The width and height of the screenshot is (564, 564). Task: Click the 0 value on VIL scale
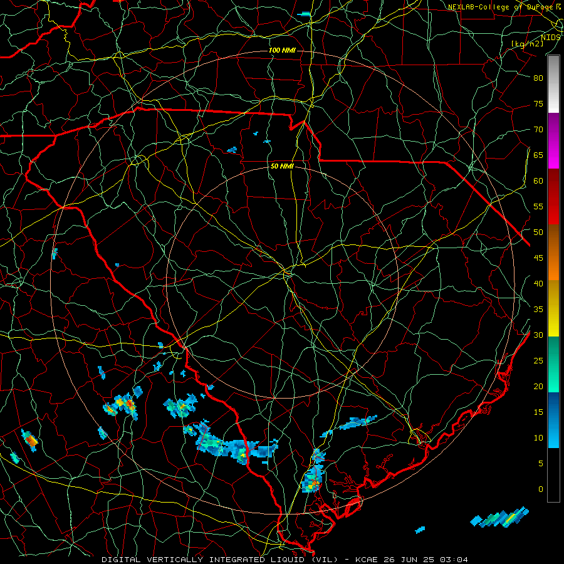541,489
